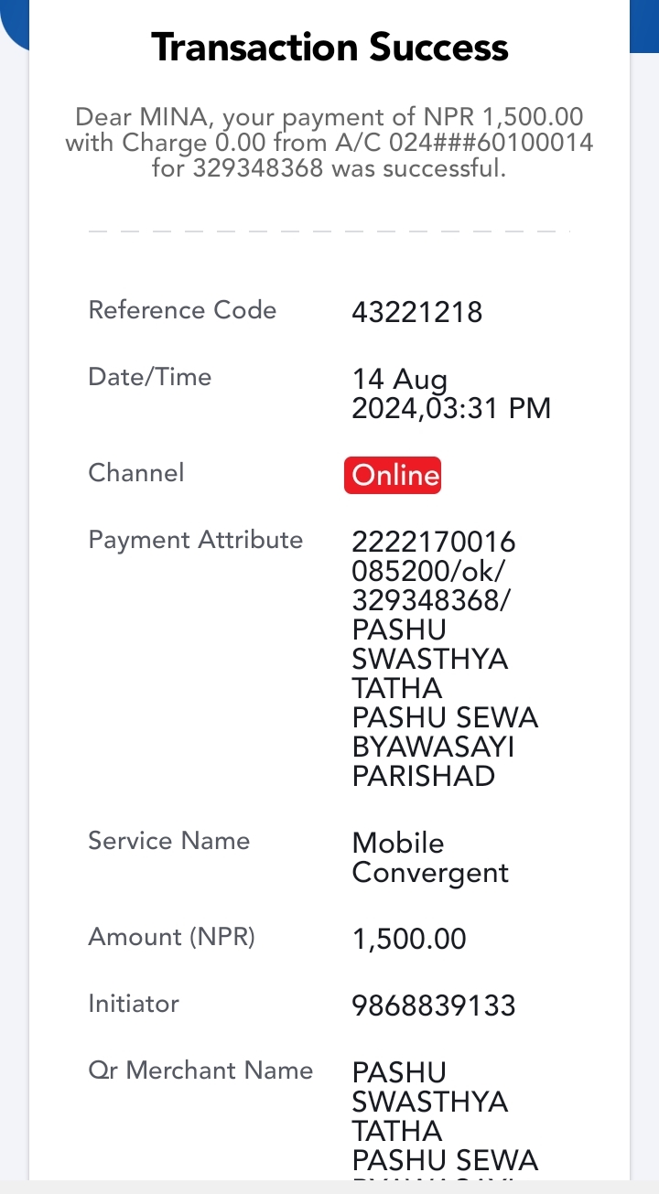Select the date 14 Aug 2024, 03:31 PM
Screen dimensions: 659x1194
tap(452, 393)
